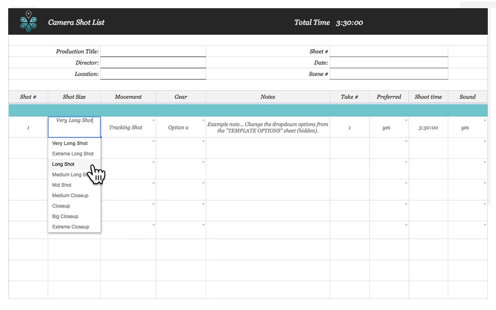Click the Sheet # input field
This screenshot has width=496, height=310.
pos(389,52)
